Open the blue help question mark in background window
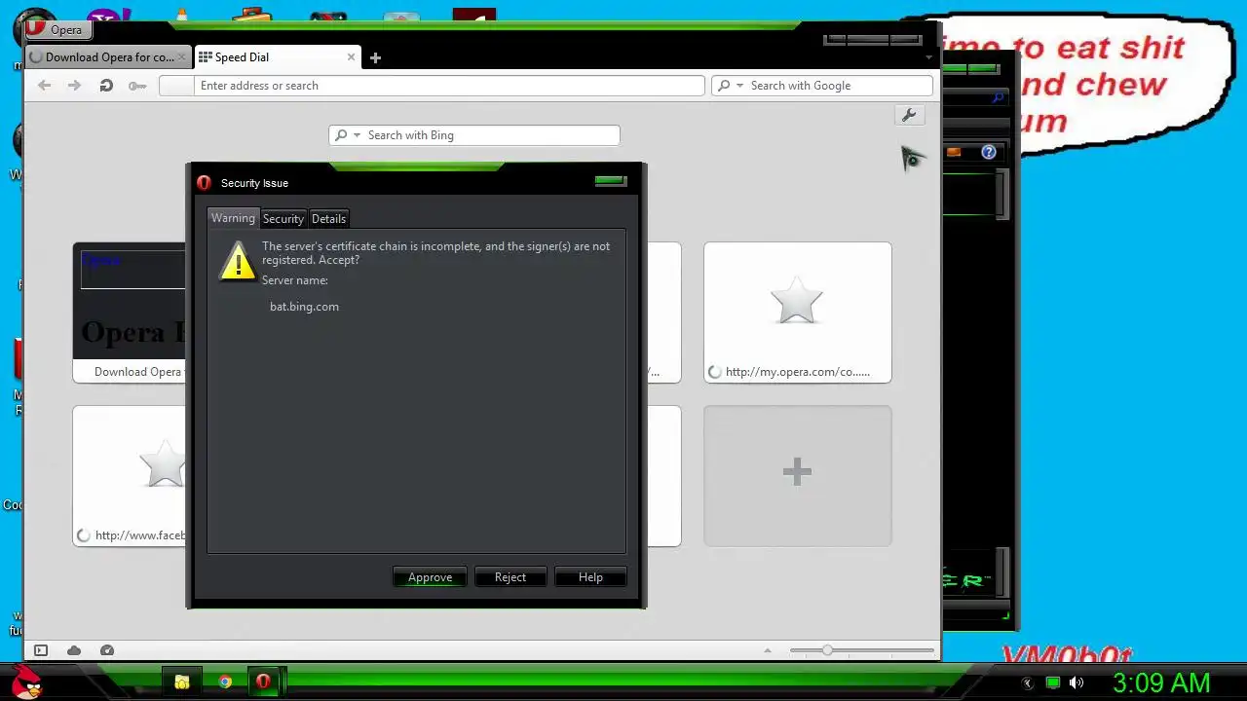 (x=989, y=152)
